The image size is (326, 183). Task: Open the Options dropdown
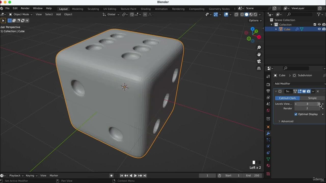255,21
